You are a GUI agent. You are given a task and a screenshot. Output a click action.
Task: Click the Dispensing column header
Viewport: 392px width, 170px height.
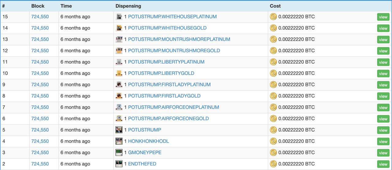(x=128, y=6)
